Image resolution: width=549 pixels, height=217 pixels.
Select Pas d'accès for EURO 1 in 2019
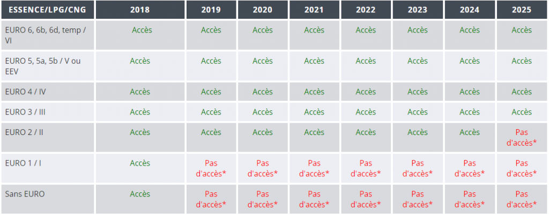[211, 168]
